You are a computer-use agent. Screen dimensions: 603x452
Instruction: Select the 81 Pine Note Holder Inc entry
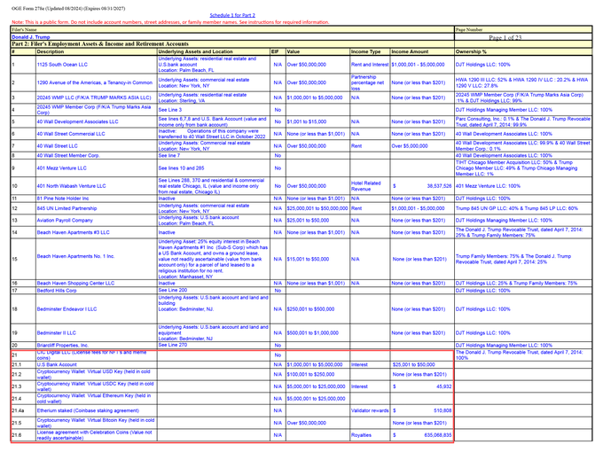63,199
